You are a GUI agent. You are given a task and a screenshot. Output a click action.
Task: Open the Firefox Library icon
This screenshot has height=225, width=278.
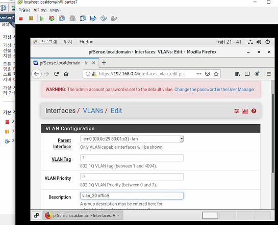click(x=237, y=74)
